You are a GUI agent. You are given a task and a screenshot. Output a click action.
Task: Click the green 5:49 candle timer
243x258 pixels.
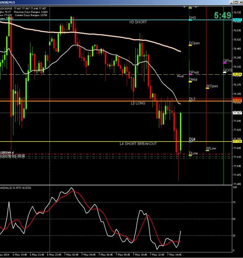click(x=223, y=15)
